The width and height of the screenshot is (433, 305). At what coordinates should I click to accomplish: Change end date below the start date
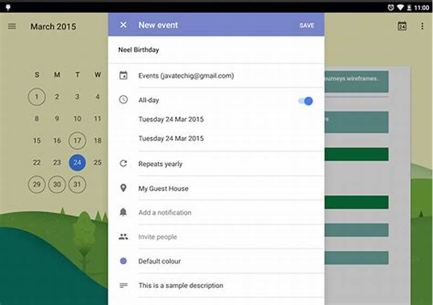click(x=171, y=138)
